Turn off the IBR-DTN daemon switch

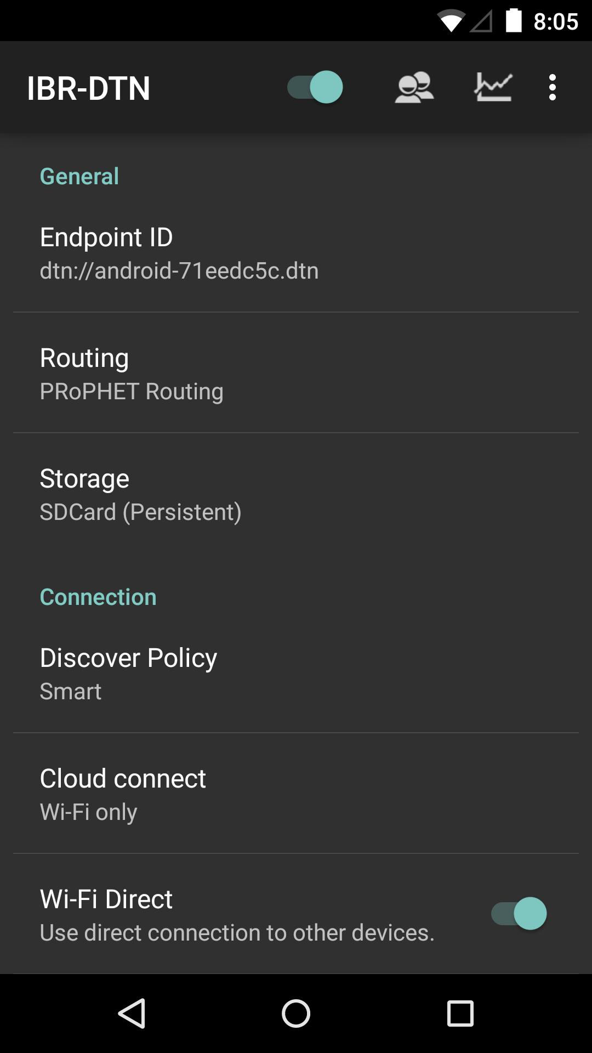click(x=315, y=87)
